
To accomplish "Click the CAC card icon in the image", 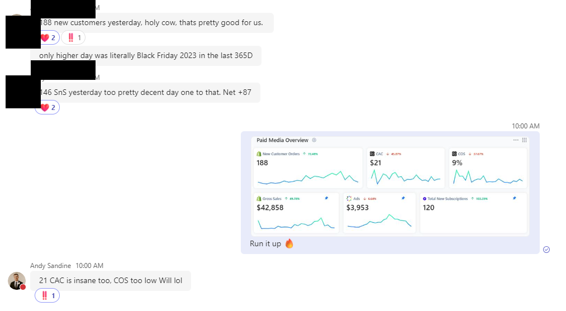I will pyautogui.click(x=372, y=154).
